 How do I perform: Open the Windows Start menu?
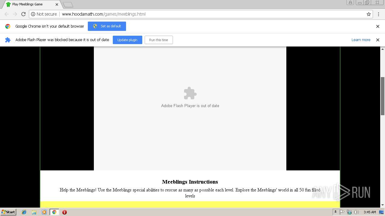[x=8, y=212]
